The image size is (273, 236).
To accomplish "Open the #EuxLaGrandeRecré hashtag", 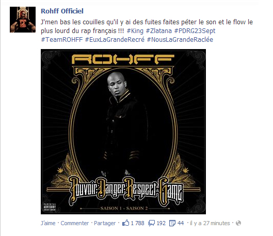I will (115, 40).
